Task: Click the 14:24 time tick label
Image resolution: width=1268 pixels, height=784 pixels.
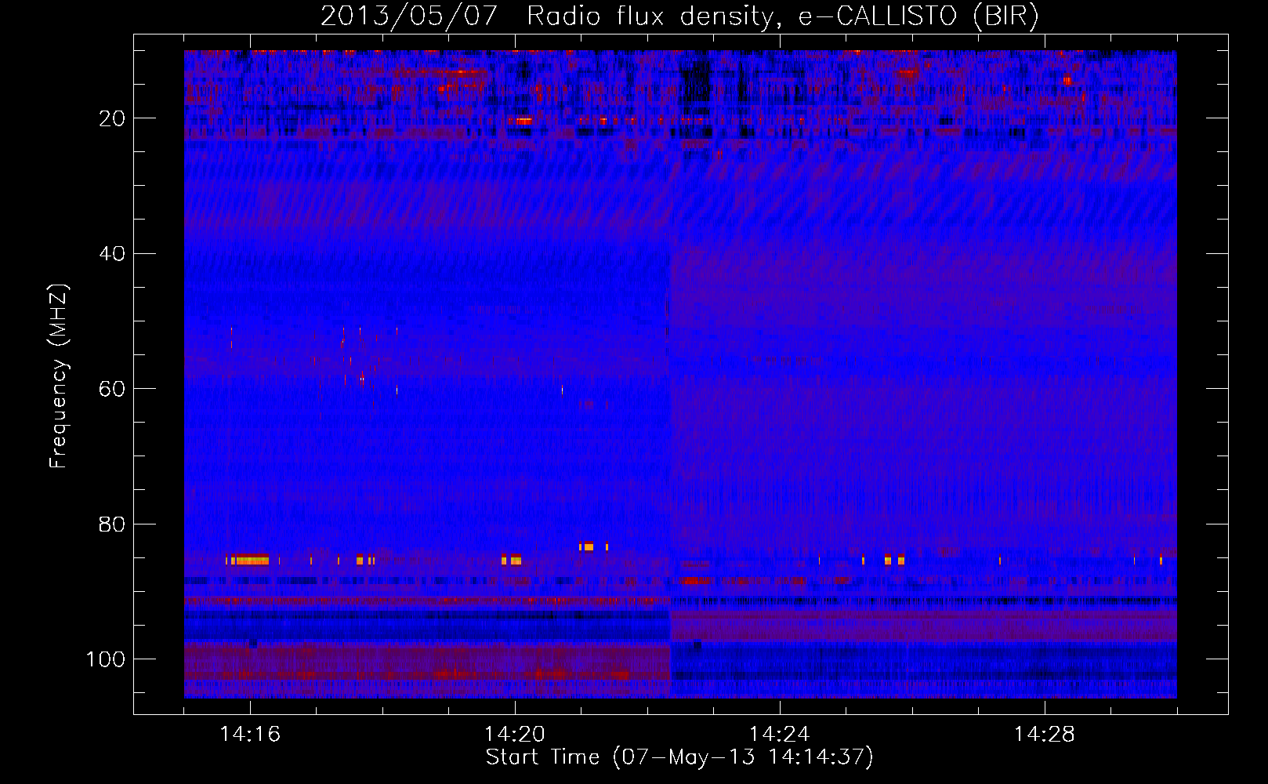Action: pos(780,735)
